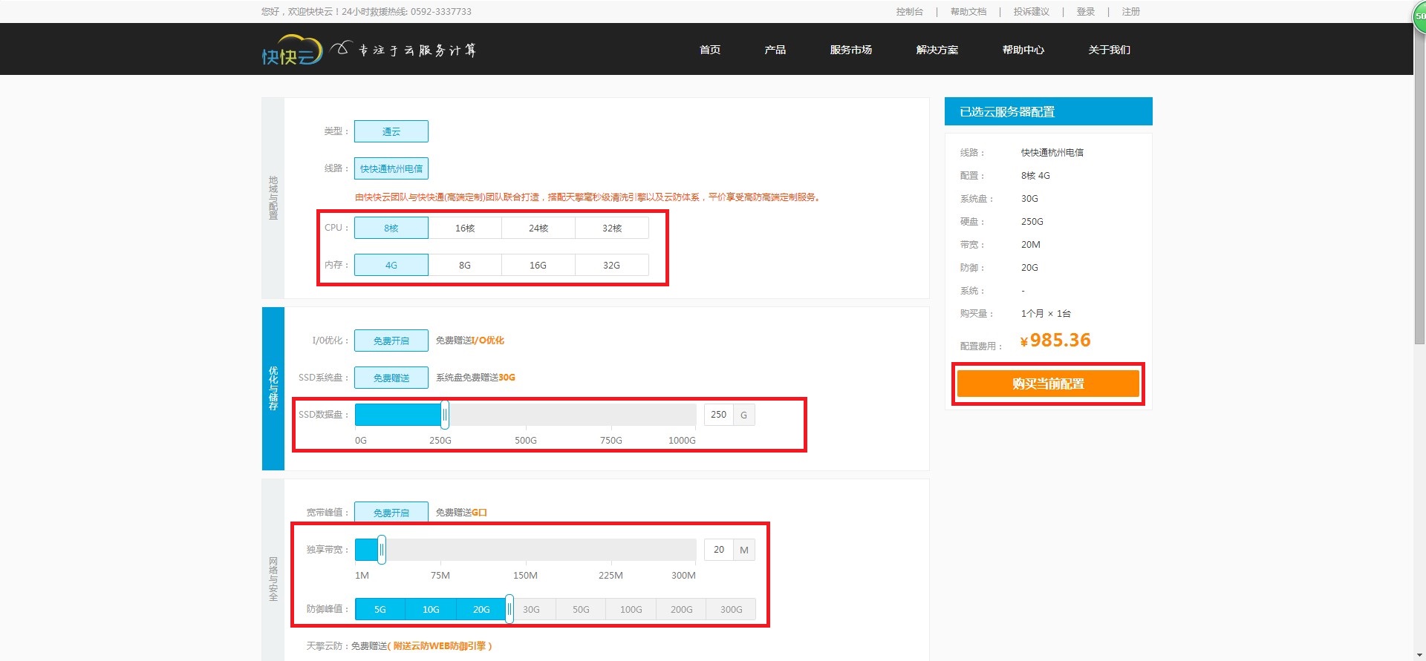This screenshot has height=661, width=1426.
Task: Click the 独享带宽 slider handle
Action: pyautogui.click(x=382, y=550)
